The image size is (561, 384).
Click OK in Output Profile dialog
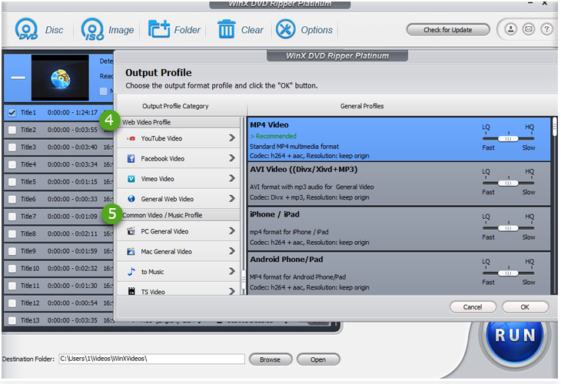coord(525,306)
